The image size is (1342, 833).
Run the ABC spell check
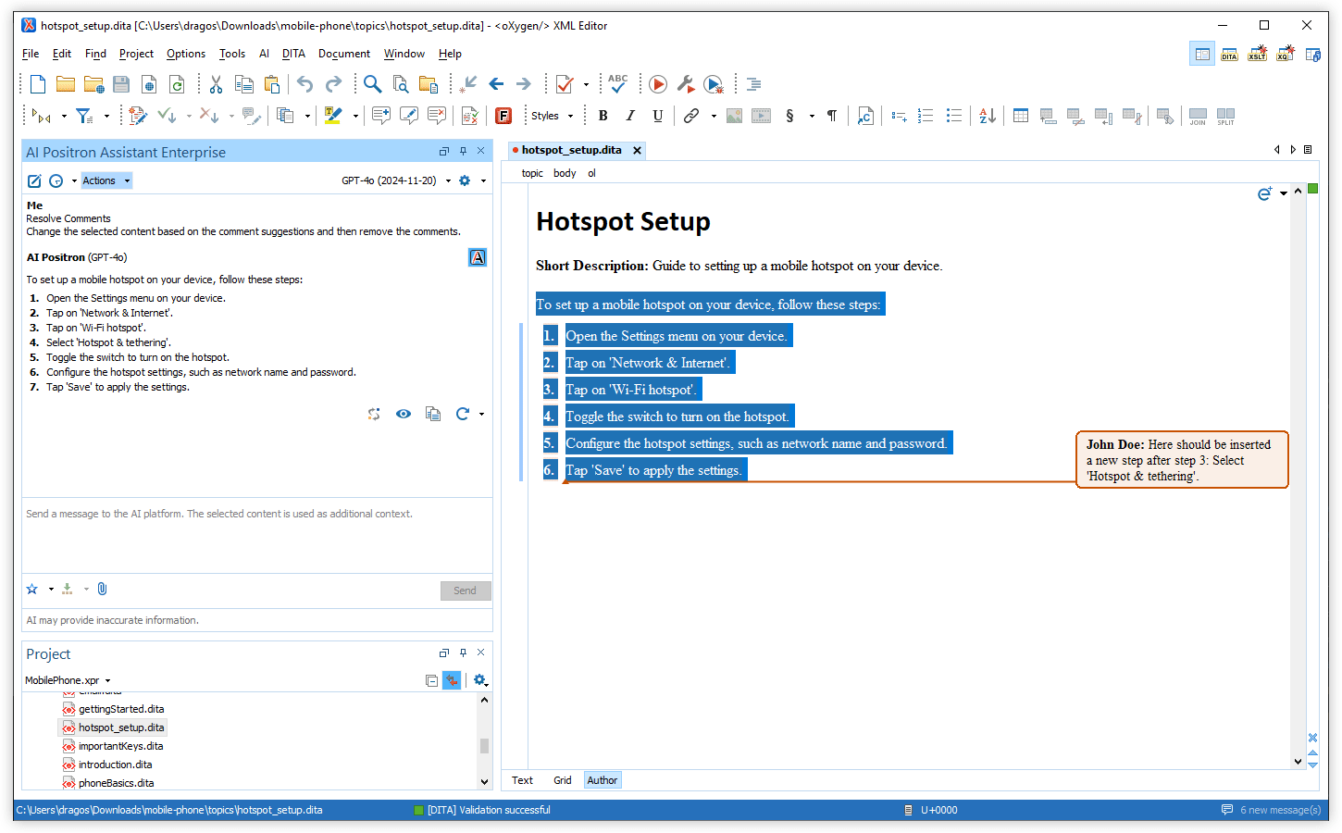[618, 84]
